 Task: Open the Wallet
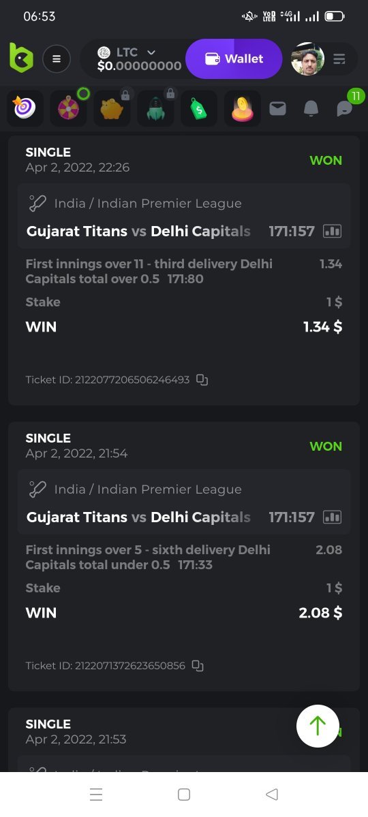234,59
